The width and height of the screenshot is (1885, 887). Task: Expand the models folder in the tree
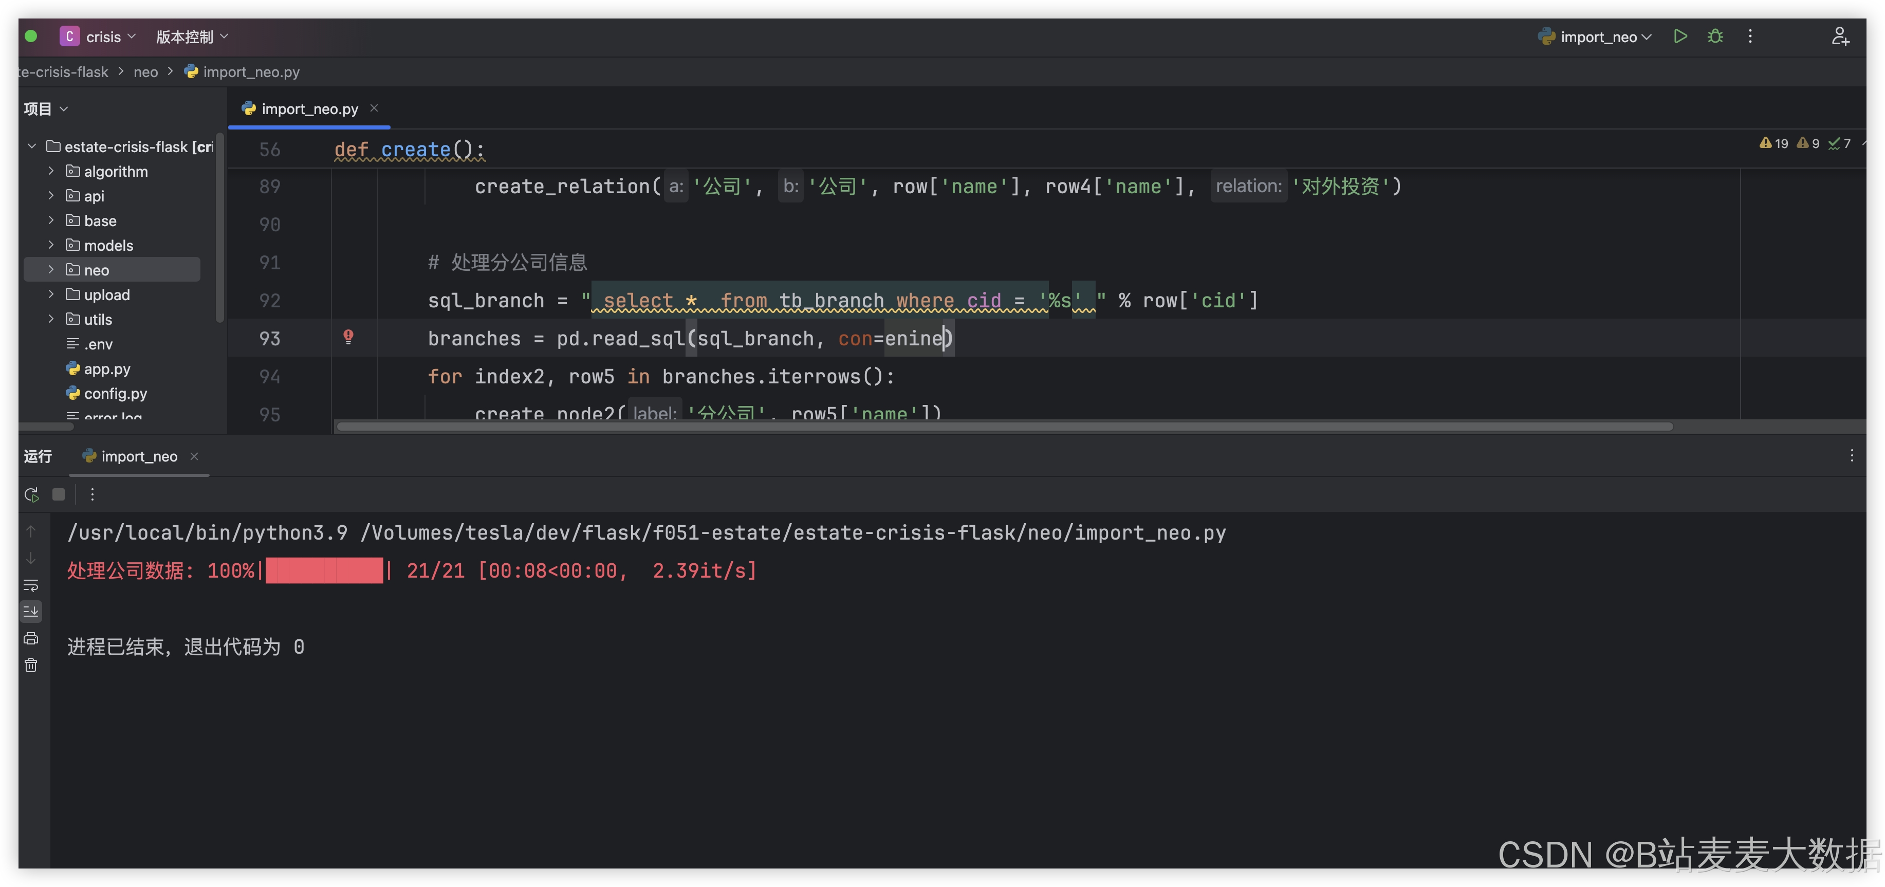(50, 245)
